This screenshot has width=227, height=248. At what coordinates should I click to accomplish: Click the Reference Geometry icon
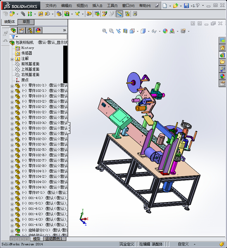pos(78,14)
